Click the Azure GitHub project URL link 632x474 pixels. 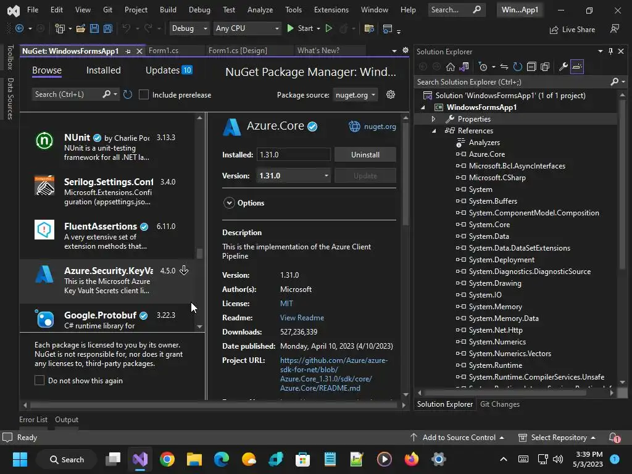click(x=334, y=374)
